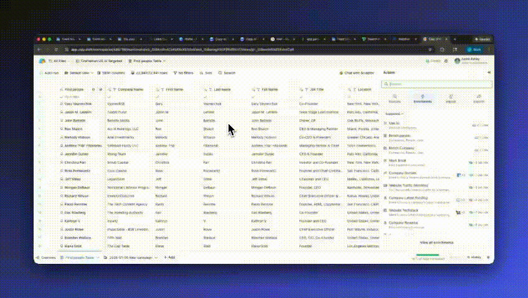Click the settings icon beside History
Viewport: 528px width, 298px height.
[488, 258]
